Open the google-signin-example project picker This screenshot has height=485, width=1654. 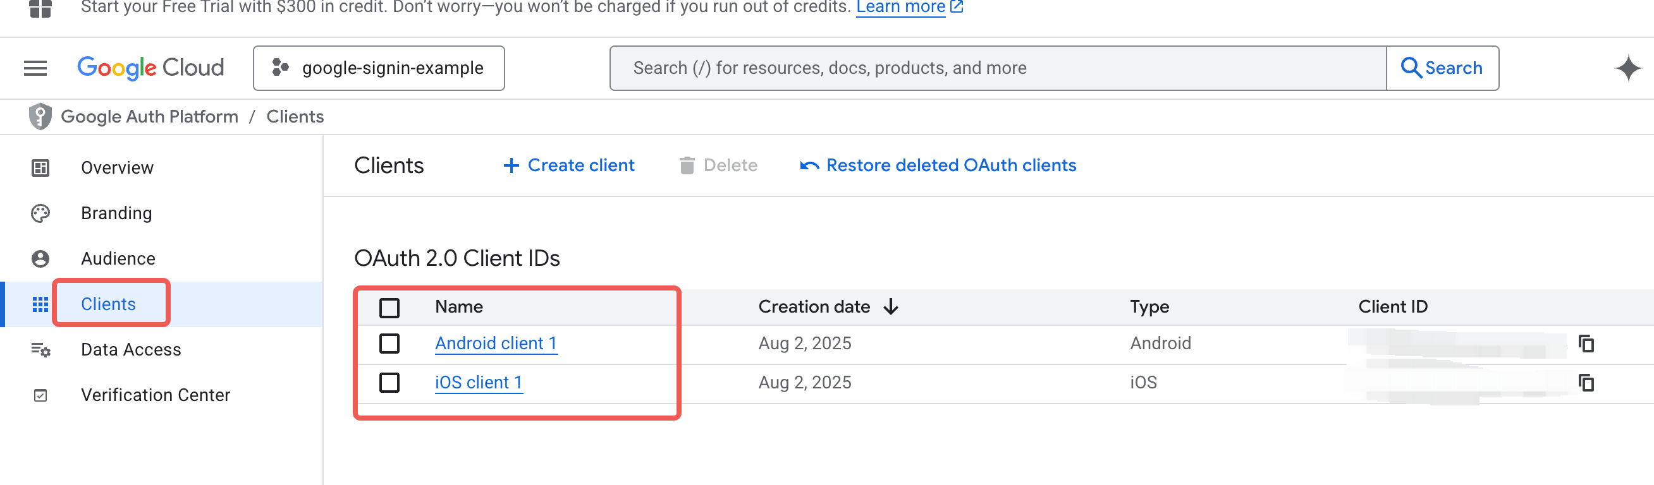point(379,68)
